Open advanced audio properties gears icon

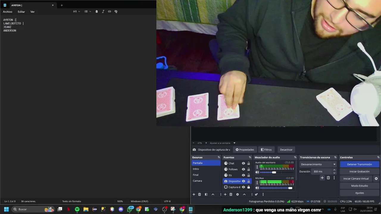coord(256,194)
